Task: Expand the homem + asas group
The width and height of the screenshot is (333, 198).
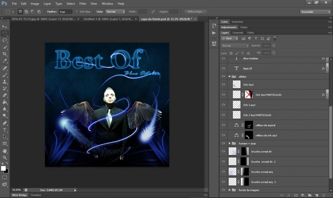Action: pos(230,143)
